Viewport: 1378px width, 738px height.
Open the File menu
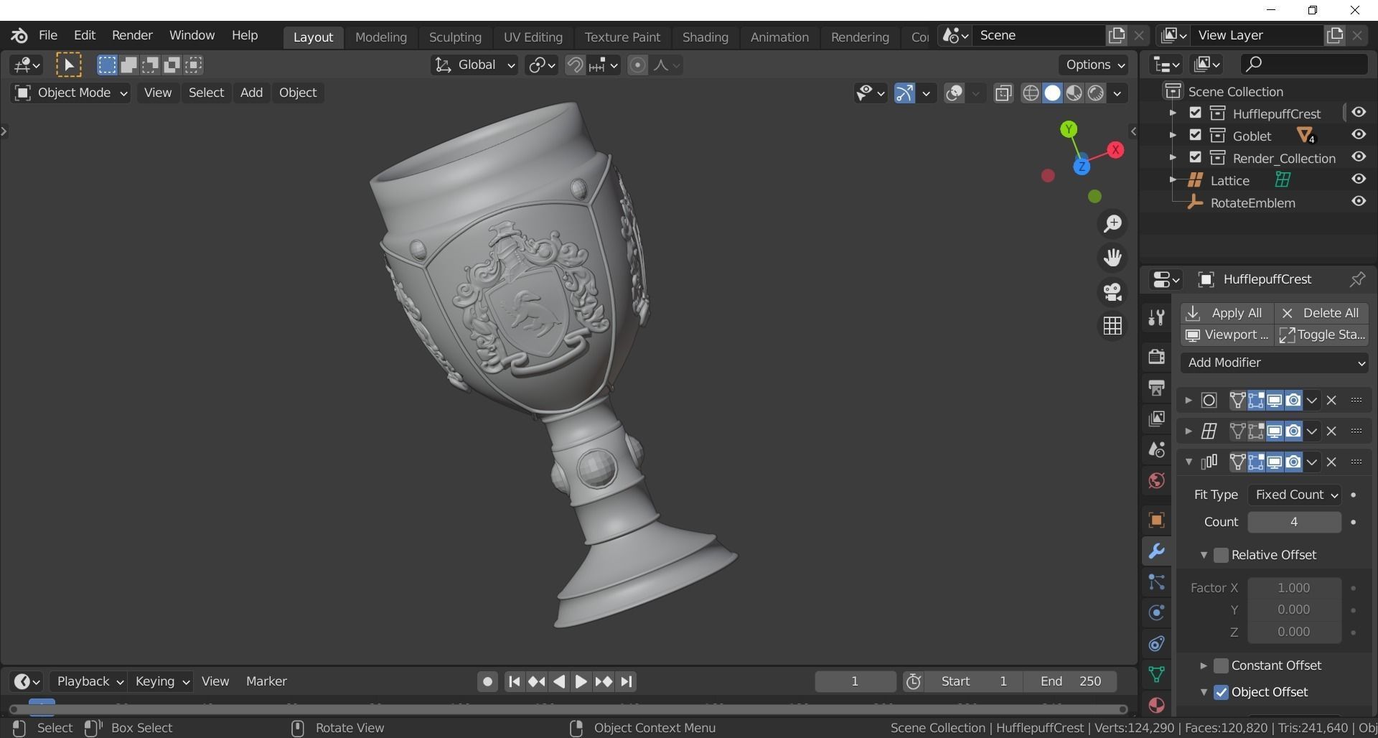coord(48,35)
